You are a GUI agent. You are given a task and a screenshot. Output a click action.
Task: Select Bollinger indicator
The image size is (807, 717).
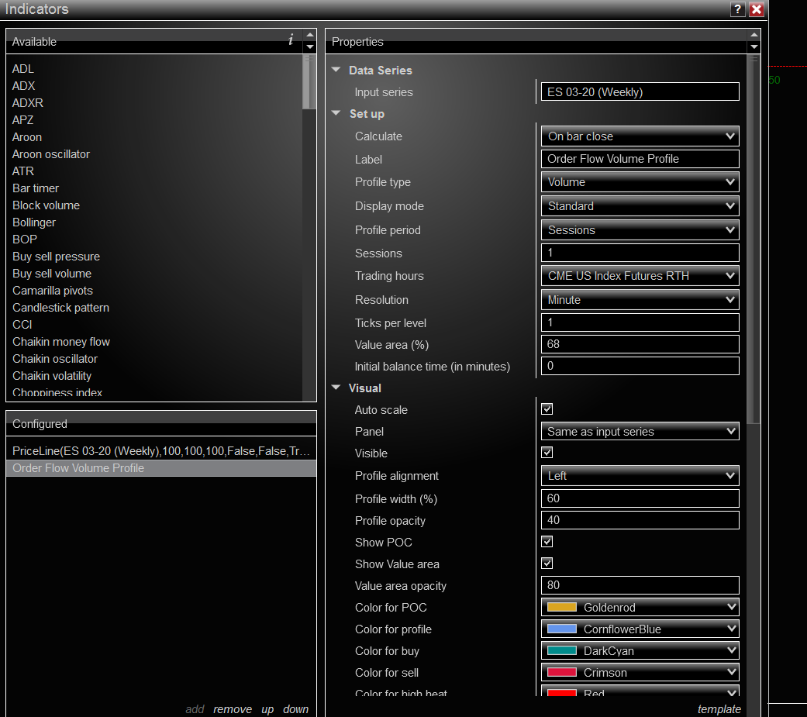pyautogui.click(x=34, y=222)
